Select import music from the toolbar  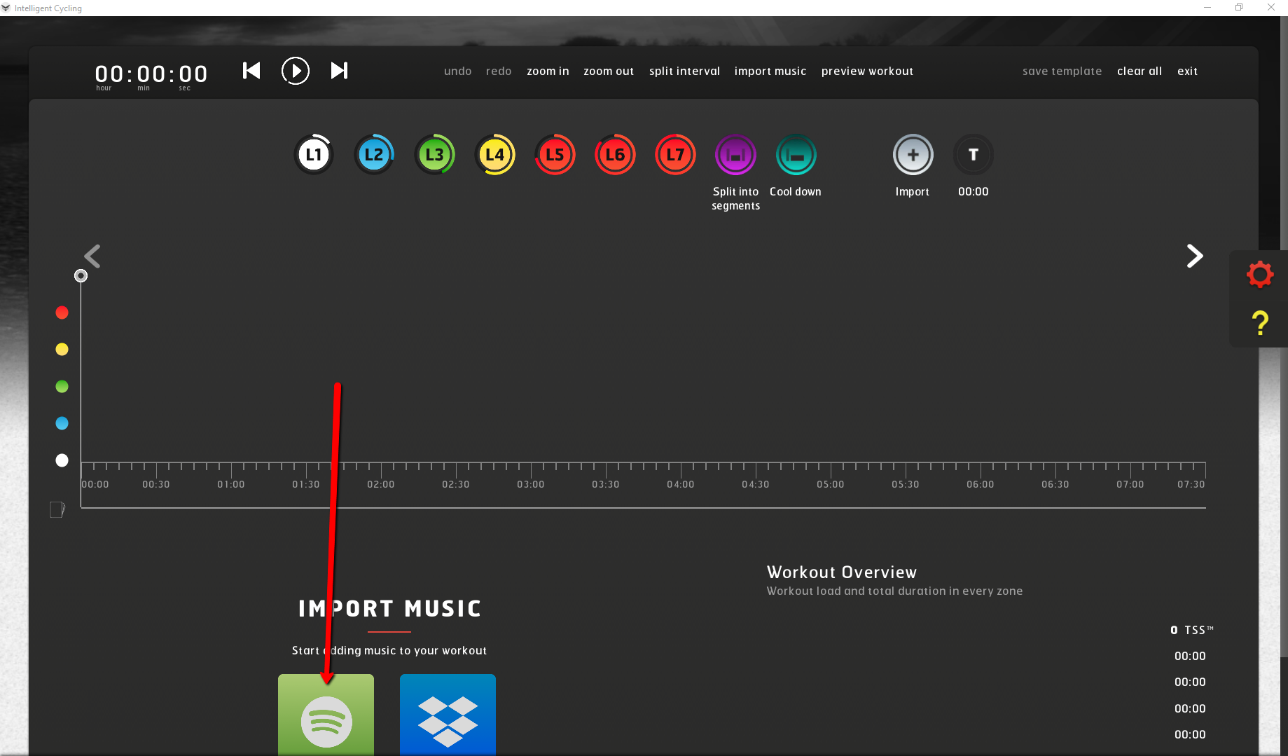pyautogui.click(x=770, y=71)
